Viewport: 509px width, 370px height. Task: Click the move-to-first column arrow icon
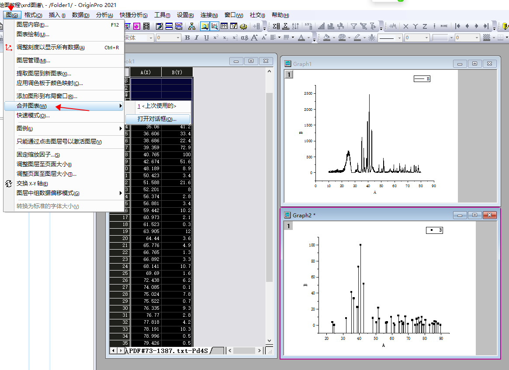(x=458, y=26)
